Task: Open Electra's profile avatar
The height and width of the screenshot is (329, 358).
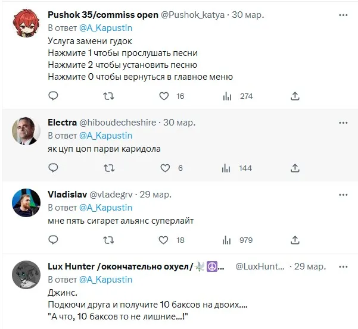Action: pos(26,131)
